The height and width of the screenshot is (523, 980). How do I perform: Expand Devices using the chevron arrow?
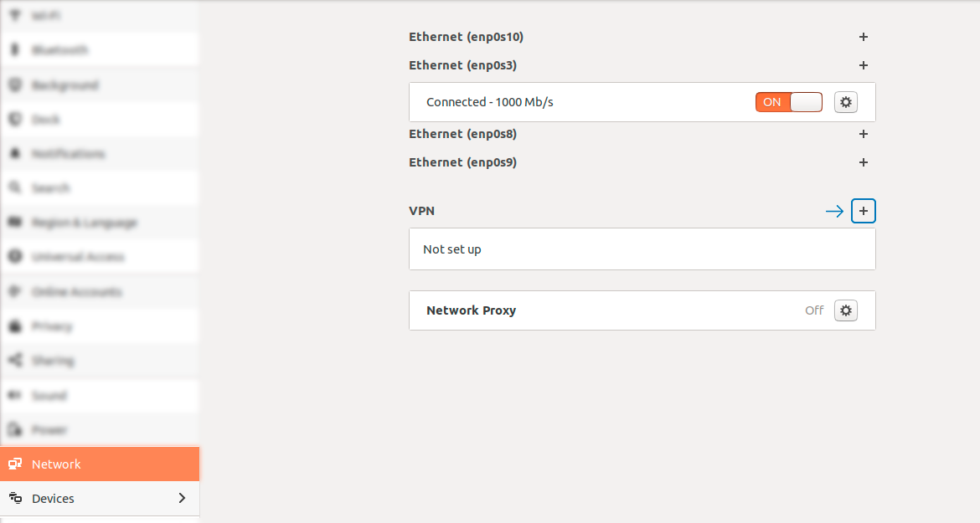click(182, 498)
